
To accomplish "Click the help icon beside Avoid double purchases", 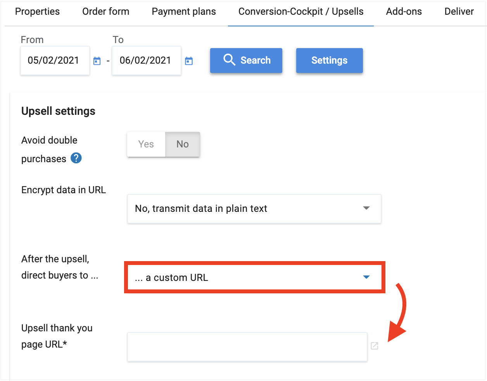I will (76, 158).
